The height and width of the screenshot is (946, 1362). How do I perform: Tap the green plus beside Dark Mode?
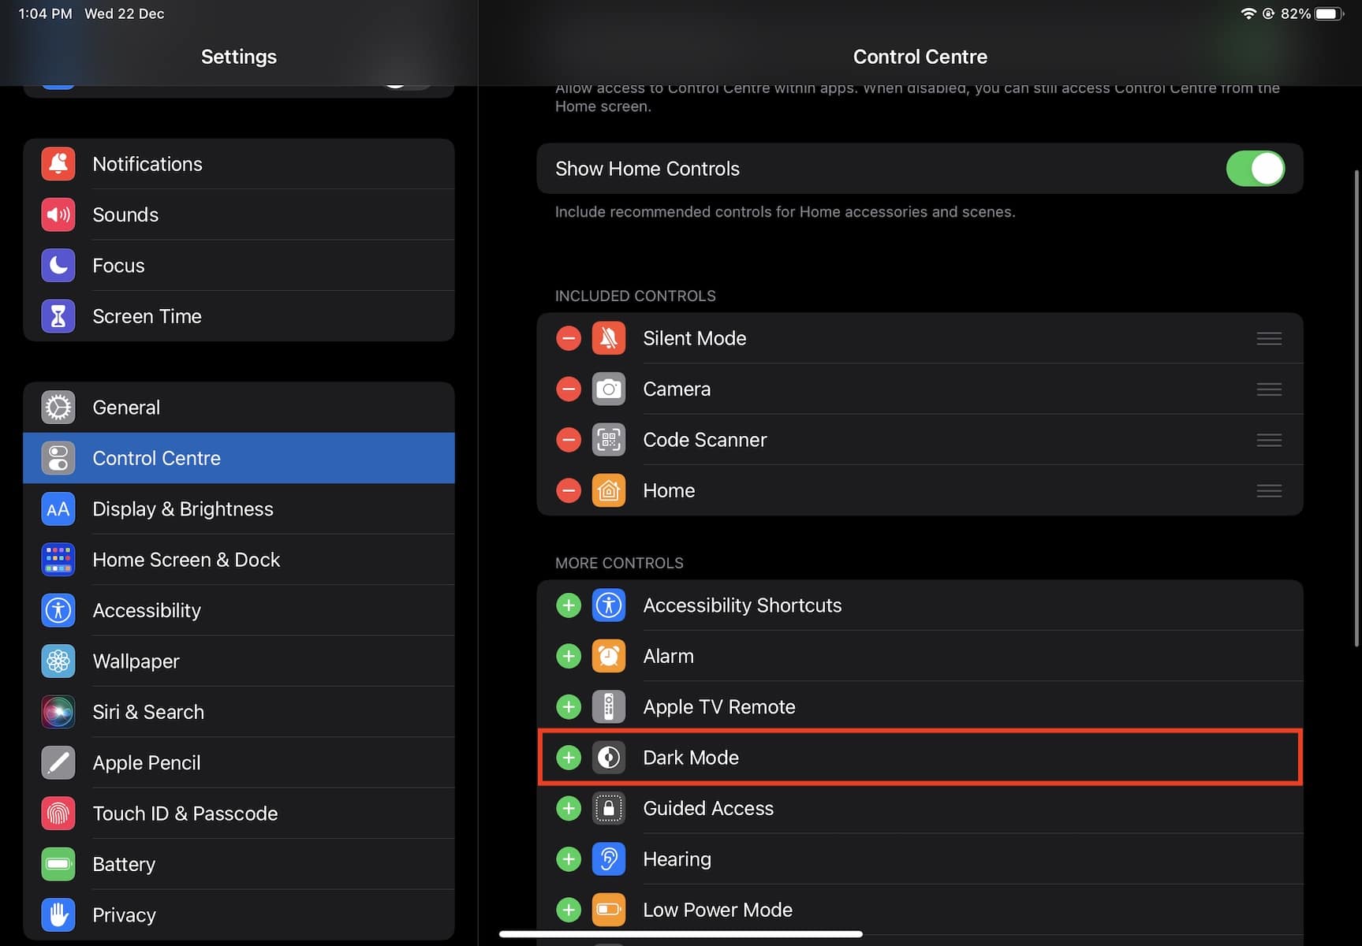point(568,758)
